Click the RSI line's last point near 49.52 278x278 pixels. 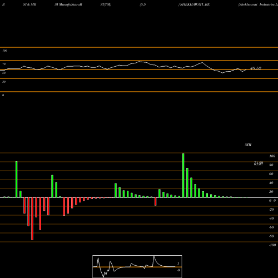[246, 69]
